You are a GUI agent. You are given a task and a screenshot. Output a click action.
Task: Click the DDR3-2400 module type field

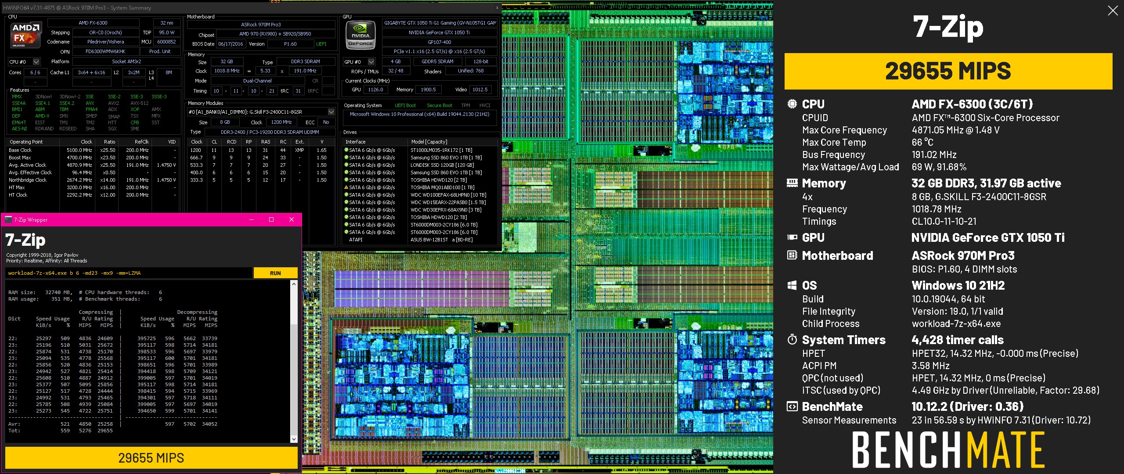tap(270, 132)
